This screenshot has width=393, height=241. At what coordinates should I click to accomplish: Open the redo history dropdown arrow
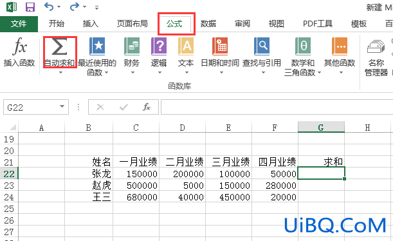point(85,7)
